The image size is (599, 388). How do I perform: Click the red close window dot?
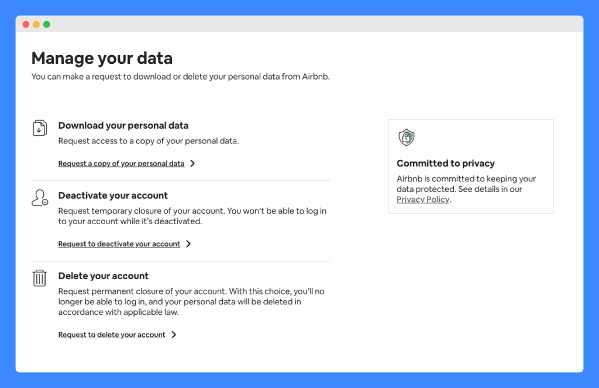click(x=26, y=25)
